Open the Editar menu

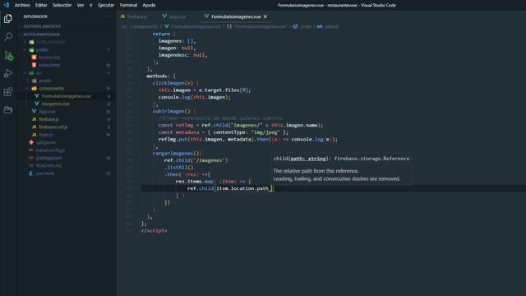tap(41, 5)
